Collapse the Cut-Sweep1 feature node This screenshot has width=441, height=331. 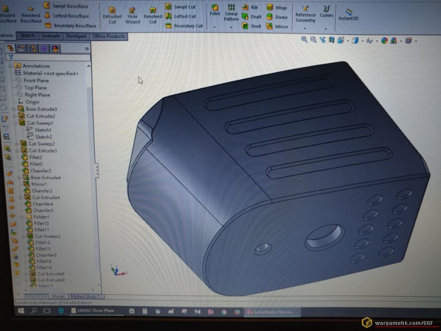[x=14, y=123]
